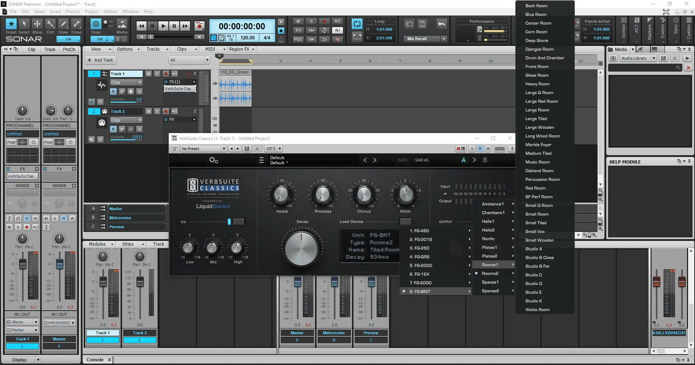Solo Track 2 in track view
695x365 pixels.
[157, 111]
